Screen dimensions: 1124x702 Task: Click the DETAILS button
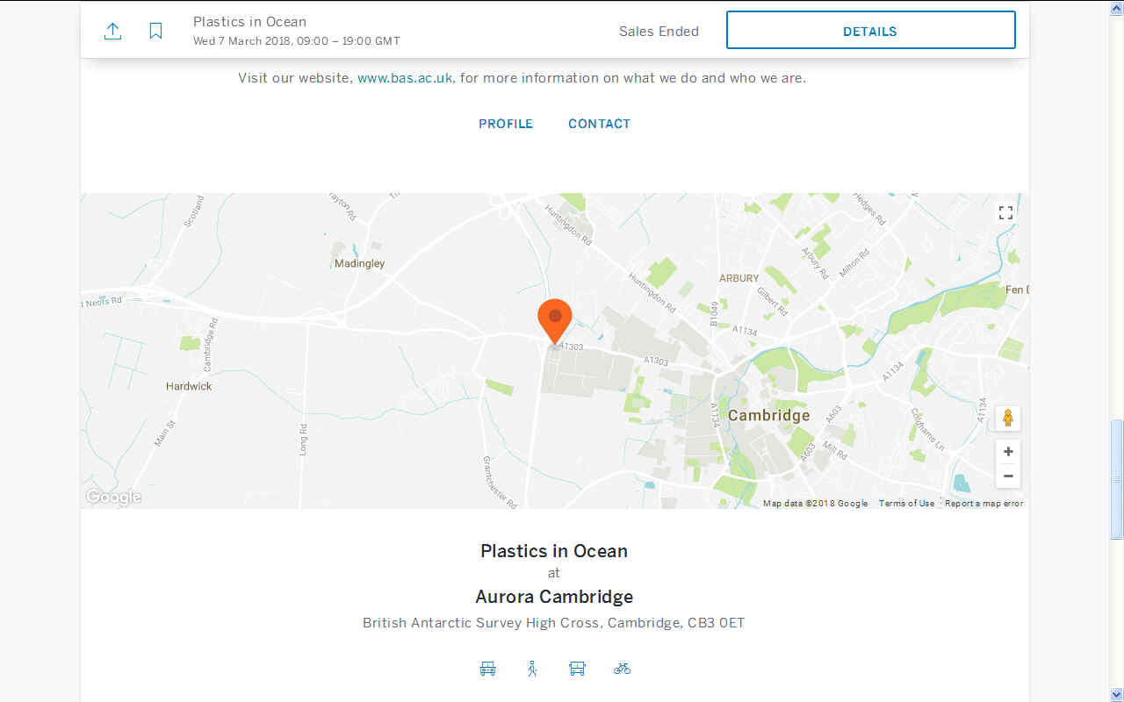pos(870,31)
